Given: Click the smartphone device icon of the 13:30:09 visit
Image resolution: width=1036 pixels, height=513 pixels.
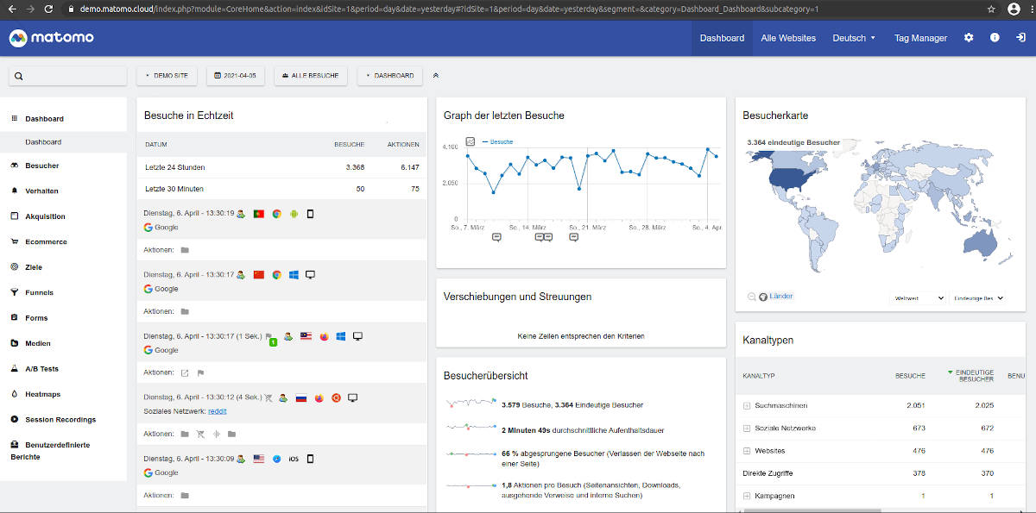Looking at the screenshot, I should 311,459.
